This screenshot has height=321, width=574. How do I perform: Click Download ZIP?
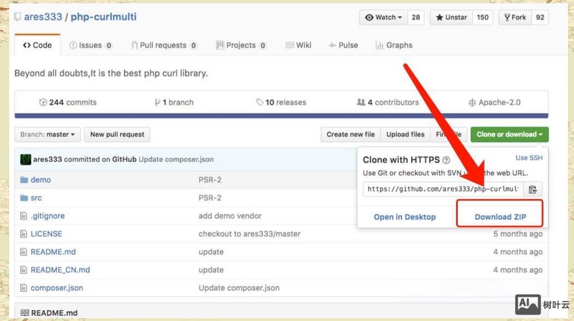click(500, 217)
